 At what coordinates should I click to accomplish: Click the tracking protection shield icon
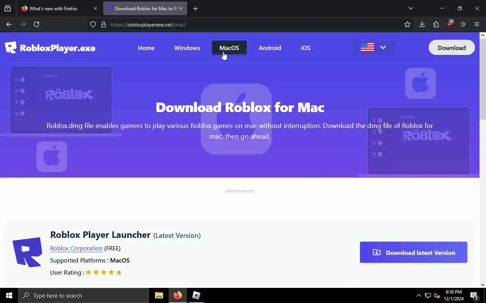coord(93,24)
